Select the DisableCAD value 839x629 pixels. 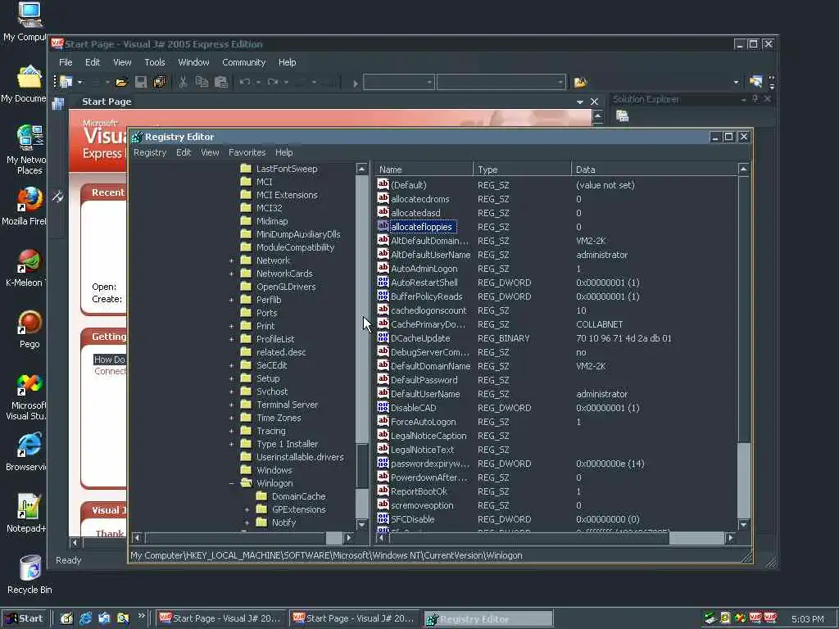(413, 408)
